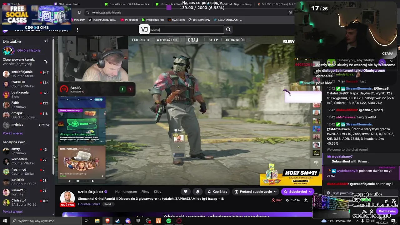400x225 pixels.
Task: Switch to Brave browser in the taskbar
Action: pos(107,221)
